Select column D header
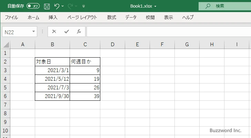This screenshot has height=138, width=251. pyautogui.click(x=112, y=45)
